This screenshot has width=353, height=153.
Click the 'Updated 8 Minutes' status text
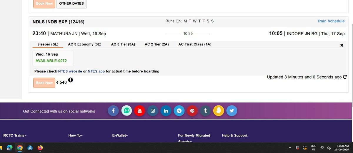coord(304,77)
